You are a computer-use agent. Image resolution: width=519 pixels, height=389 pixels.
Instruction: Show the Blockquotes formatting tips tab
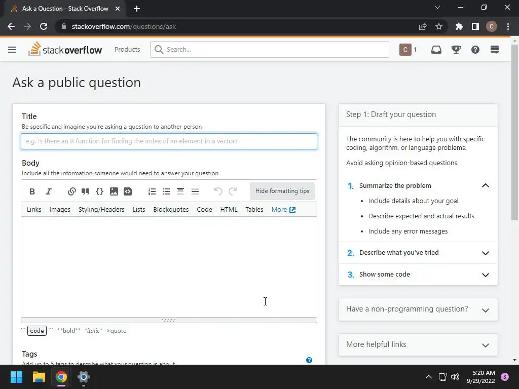(171, 209)
